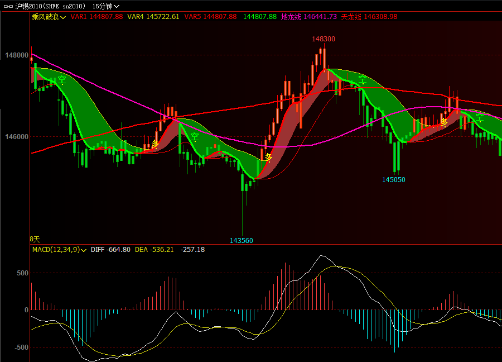The image size is (502, 362).
Task: Select the 沪锡2010(SHFE sn2010) contract title
Action: pos(50,6)
